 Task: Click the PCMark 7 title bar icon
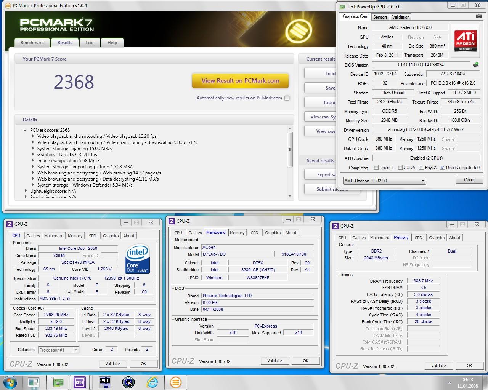pos(8,5)
